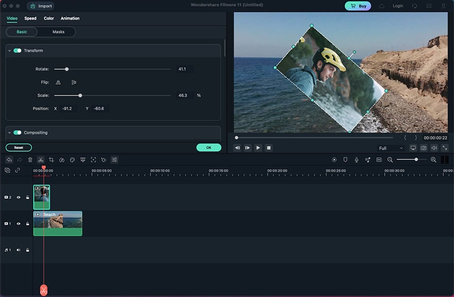Zoom in the timeline with plus magnifier
454x297 pixels.
pos(434,160)
